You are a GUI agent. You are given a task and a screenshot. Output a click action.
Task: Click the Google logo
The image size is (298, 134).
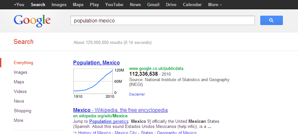pyautogui.click(x=32, y=21)
